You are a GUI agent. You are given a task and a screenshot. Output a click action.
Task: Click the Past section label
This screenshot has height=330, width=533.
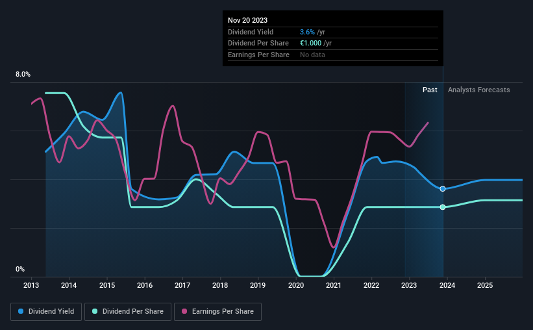click(430, 90)
